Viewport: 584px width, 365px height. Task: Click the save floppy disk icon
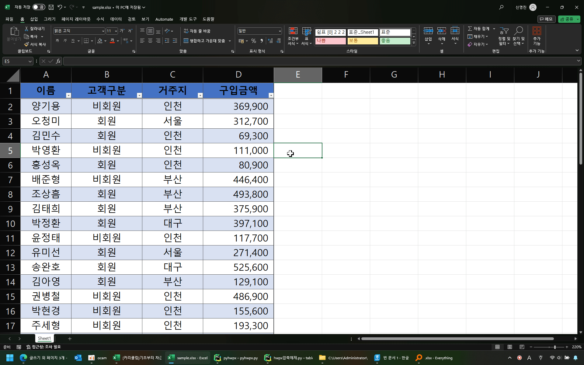[51, 7]
